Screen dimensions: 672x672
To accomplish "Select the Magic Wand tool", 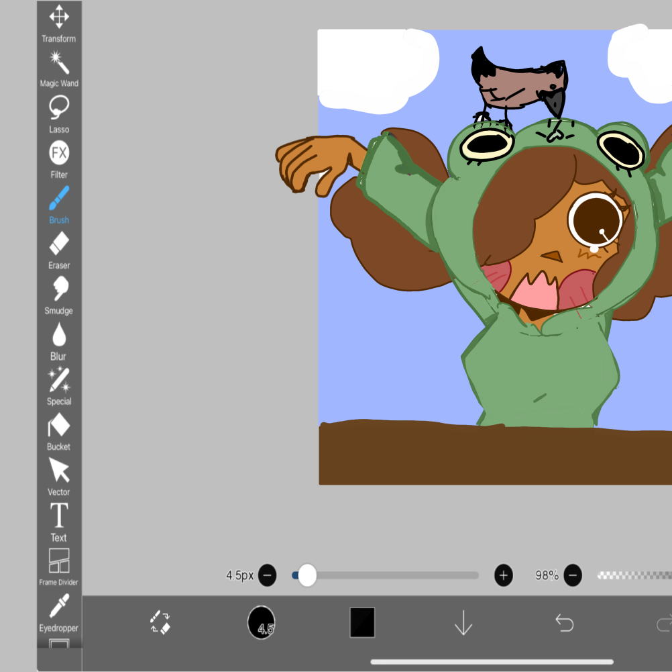I will pyautogui.click(x=59, y=67).
